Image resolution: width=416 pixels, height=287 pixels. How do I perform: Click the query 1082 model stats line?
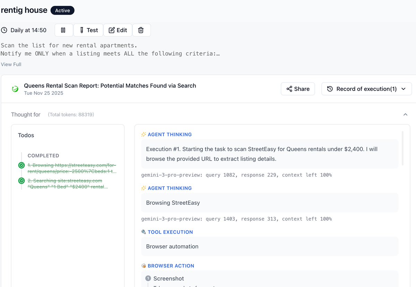pyautogui.click(x=236, y=175)
